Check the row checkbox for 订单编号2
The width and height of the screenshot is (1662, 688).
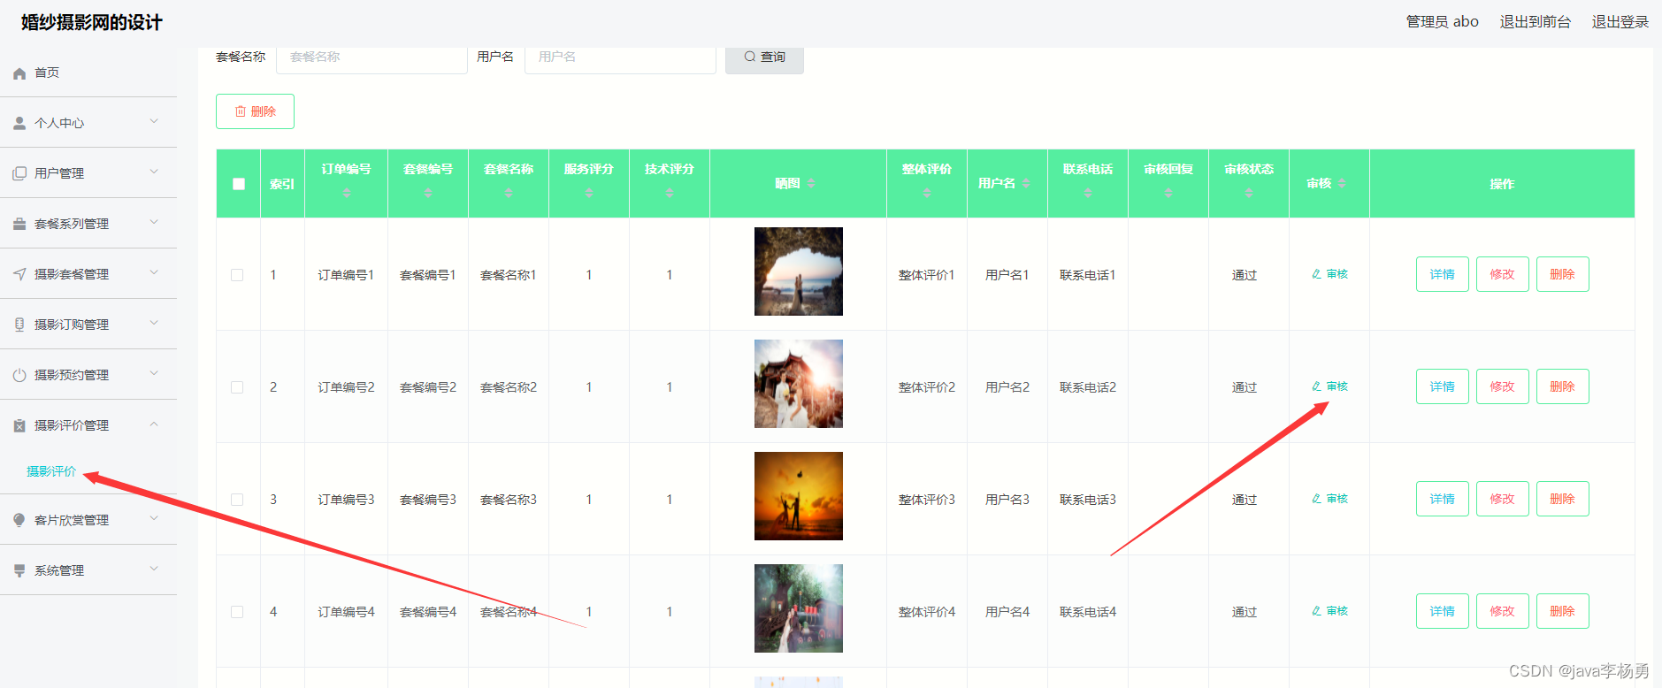click(x=237, y=387)
